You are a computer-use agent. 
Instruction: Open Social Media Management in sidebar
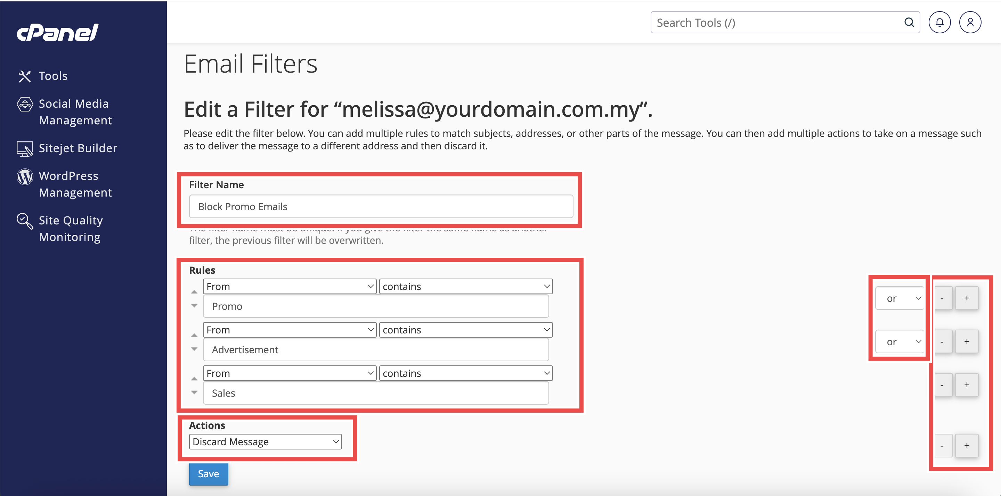[74, 112]
